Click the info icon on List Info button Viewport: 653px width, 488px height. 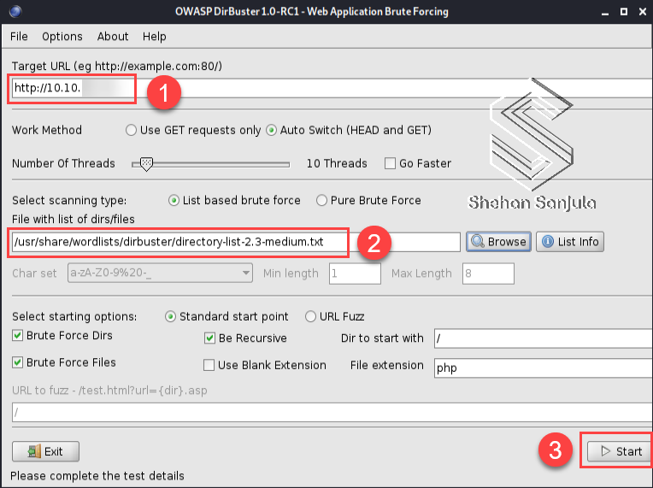(x=548, y=242)
